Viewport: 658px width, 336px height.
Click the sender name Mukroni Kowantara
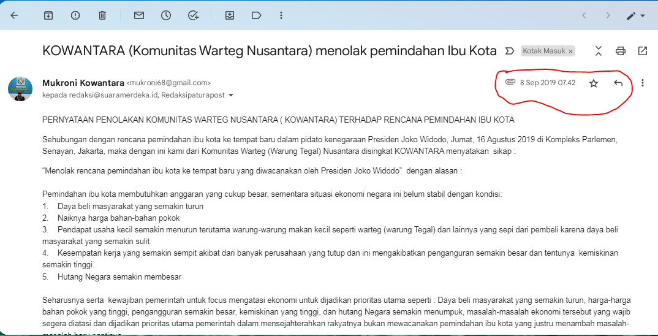[x=83, y=83]
